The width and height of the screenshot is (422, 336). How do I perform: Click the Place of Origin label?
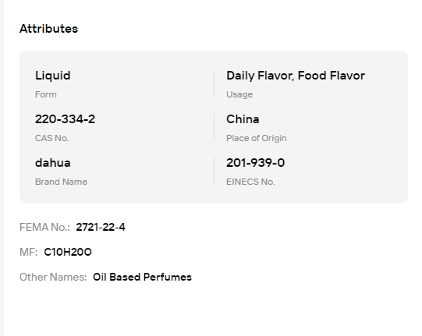pos(257,138)
